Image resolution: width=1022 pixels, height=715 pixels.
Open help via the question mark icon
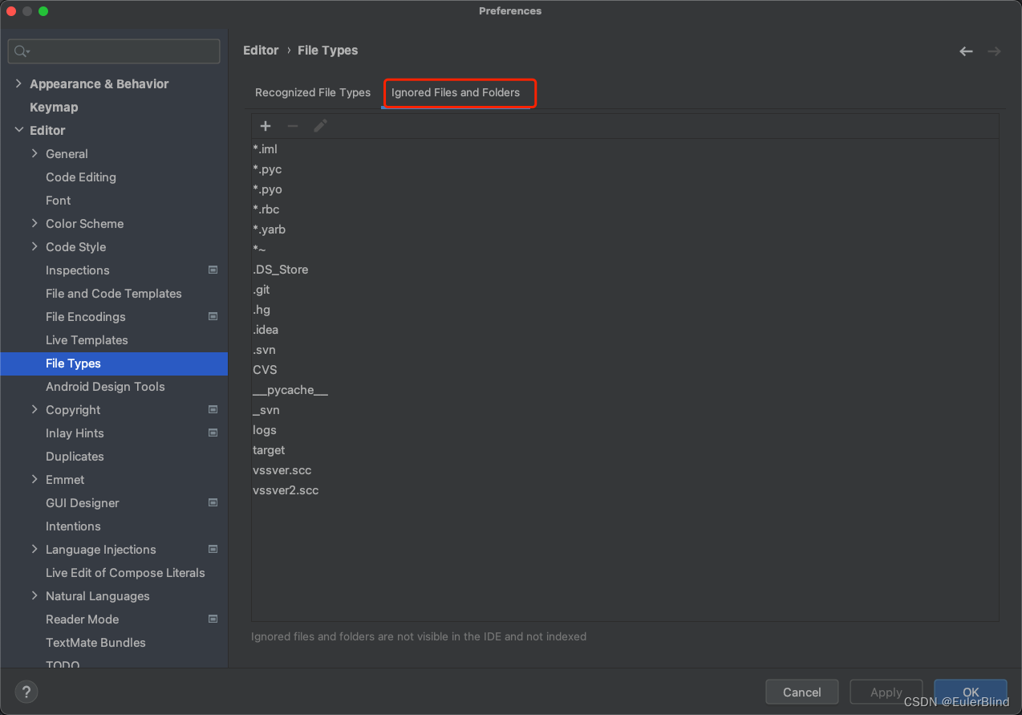26,692
